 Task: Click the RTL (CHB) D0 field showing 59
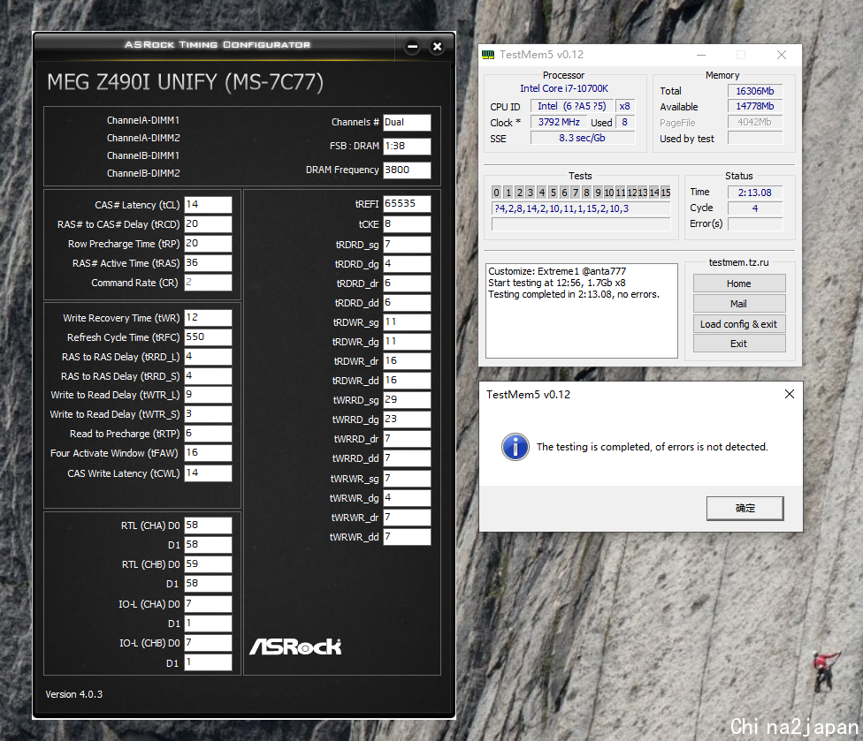208,564
